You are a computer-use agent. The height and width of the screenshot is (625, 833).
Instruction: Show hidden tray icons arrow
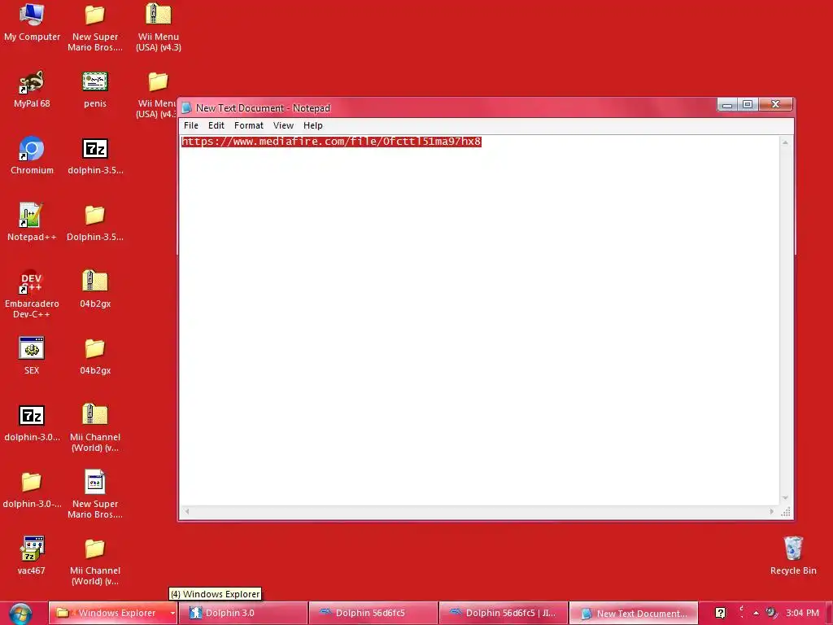756,613
